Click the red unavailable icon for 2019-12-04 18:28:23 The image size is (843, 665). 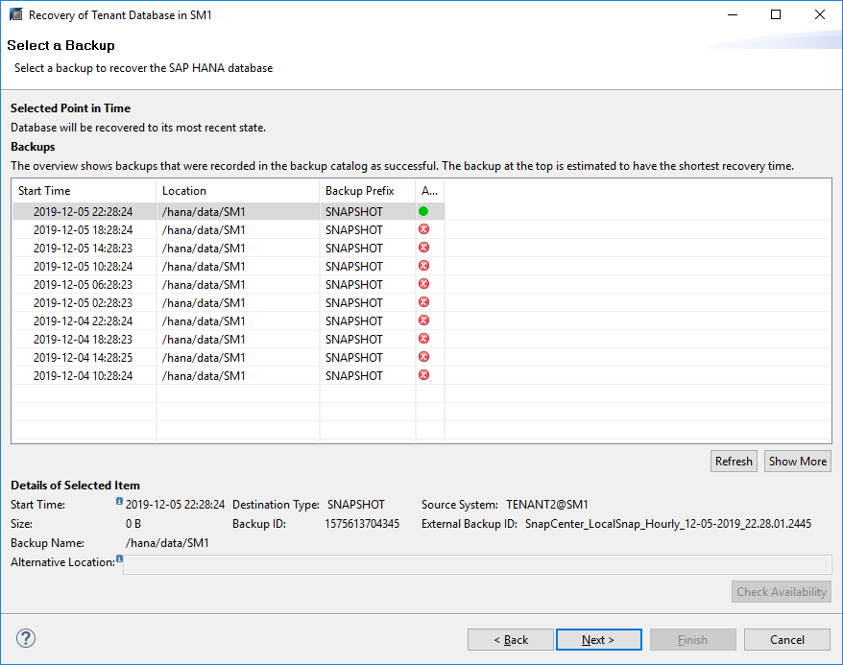click(423, 339)
